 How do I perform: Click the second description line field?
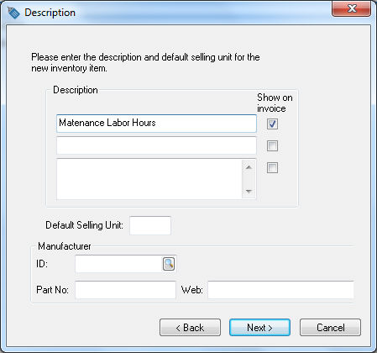click(156, 145)
